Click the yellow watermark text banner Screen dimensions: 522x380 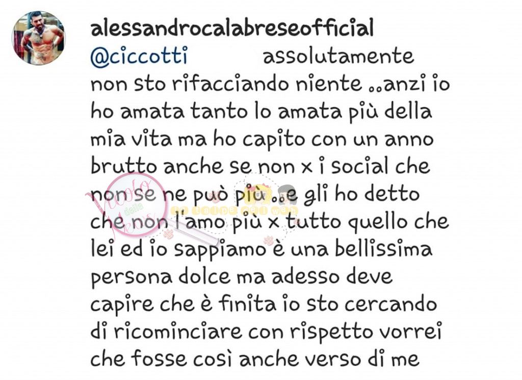click(x=234, y=211)
